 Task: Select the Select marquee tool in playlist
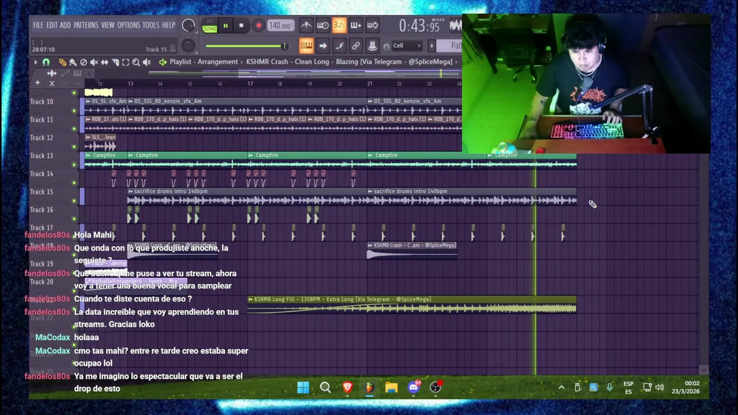125,62
